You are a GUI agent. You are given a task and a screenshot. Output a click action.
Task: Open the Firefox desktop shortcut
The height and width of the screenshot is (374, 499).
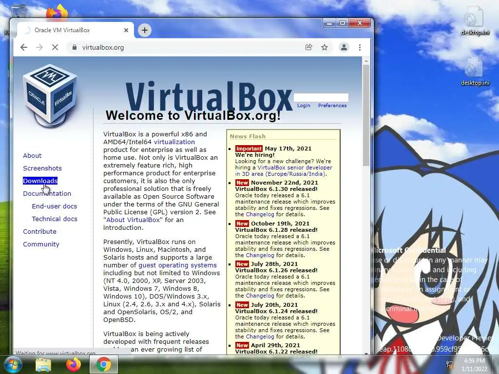58,13
